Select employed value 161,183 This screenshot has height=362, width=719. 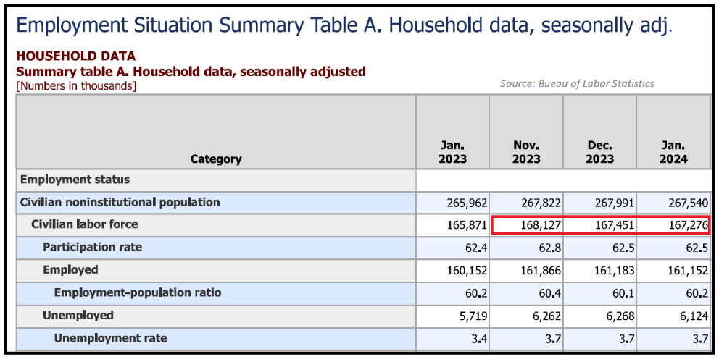[614, 271]
